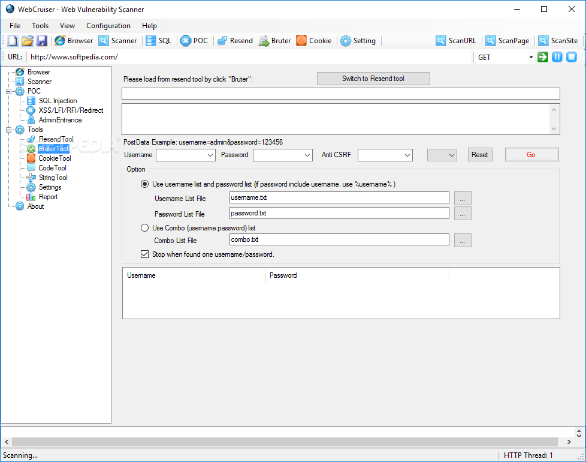Screen dimensions: 586x462
Task: Click the green Go arrow next to URL
Action: coord(543,57)
